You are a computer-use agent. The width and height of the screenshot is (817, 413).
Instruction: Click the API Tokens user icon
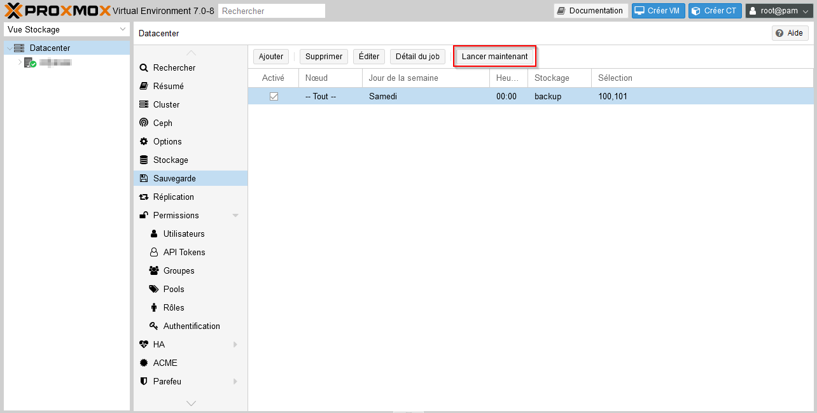point(154,252)
